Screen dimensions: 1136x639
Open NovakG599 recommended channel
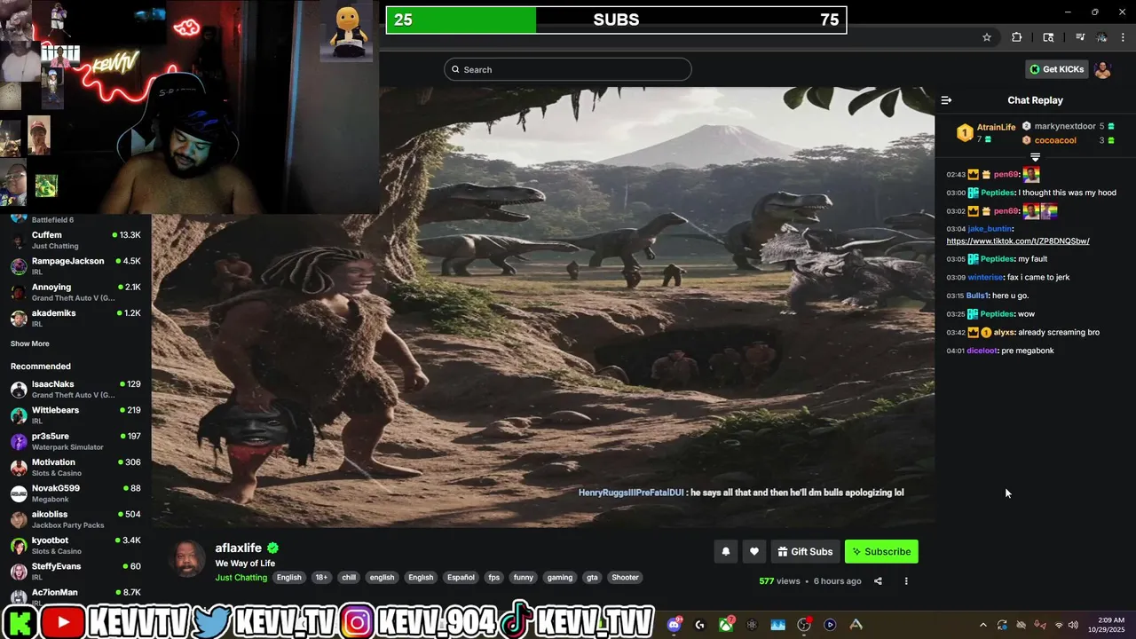click(75, 493)
